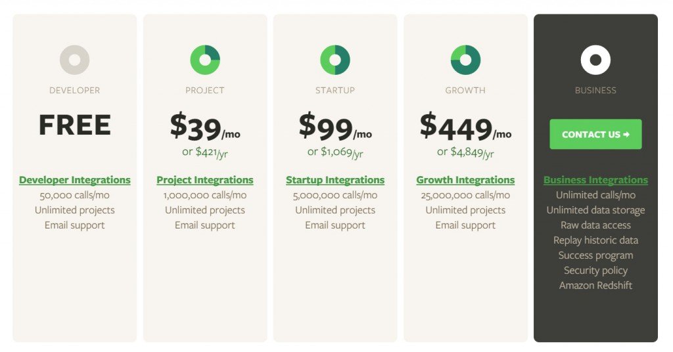This screenshot has width=673, height=352.
Task: Select the $99/mo price
Action: coord(335,127)
